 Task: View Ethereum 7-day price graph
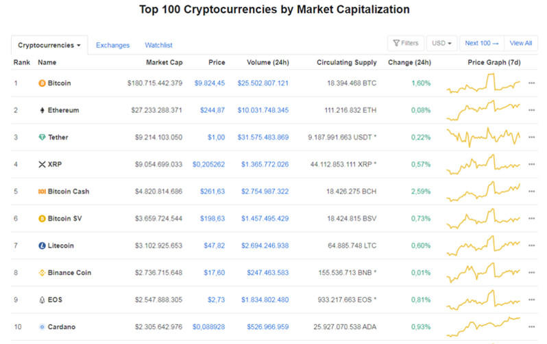[x=483, y=109]
